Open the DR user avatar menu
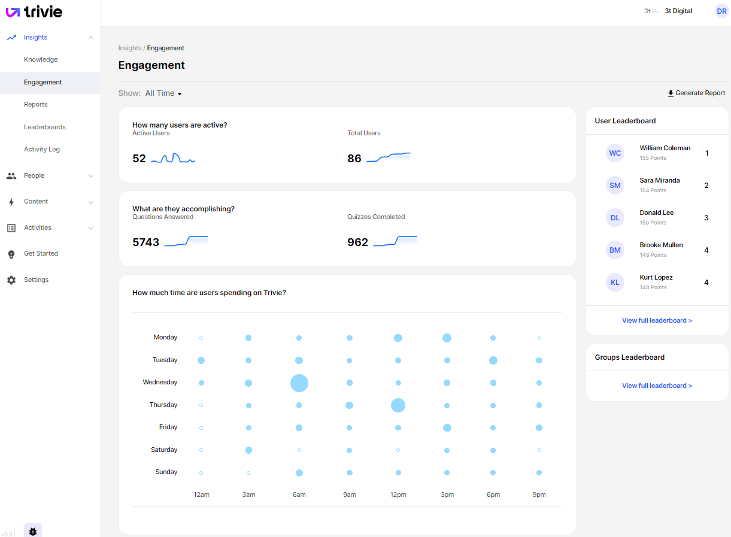The image size is (731, 537). tap(721, 11)
